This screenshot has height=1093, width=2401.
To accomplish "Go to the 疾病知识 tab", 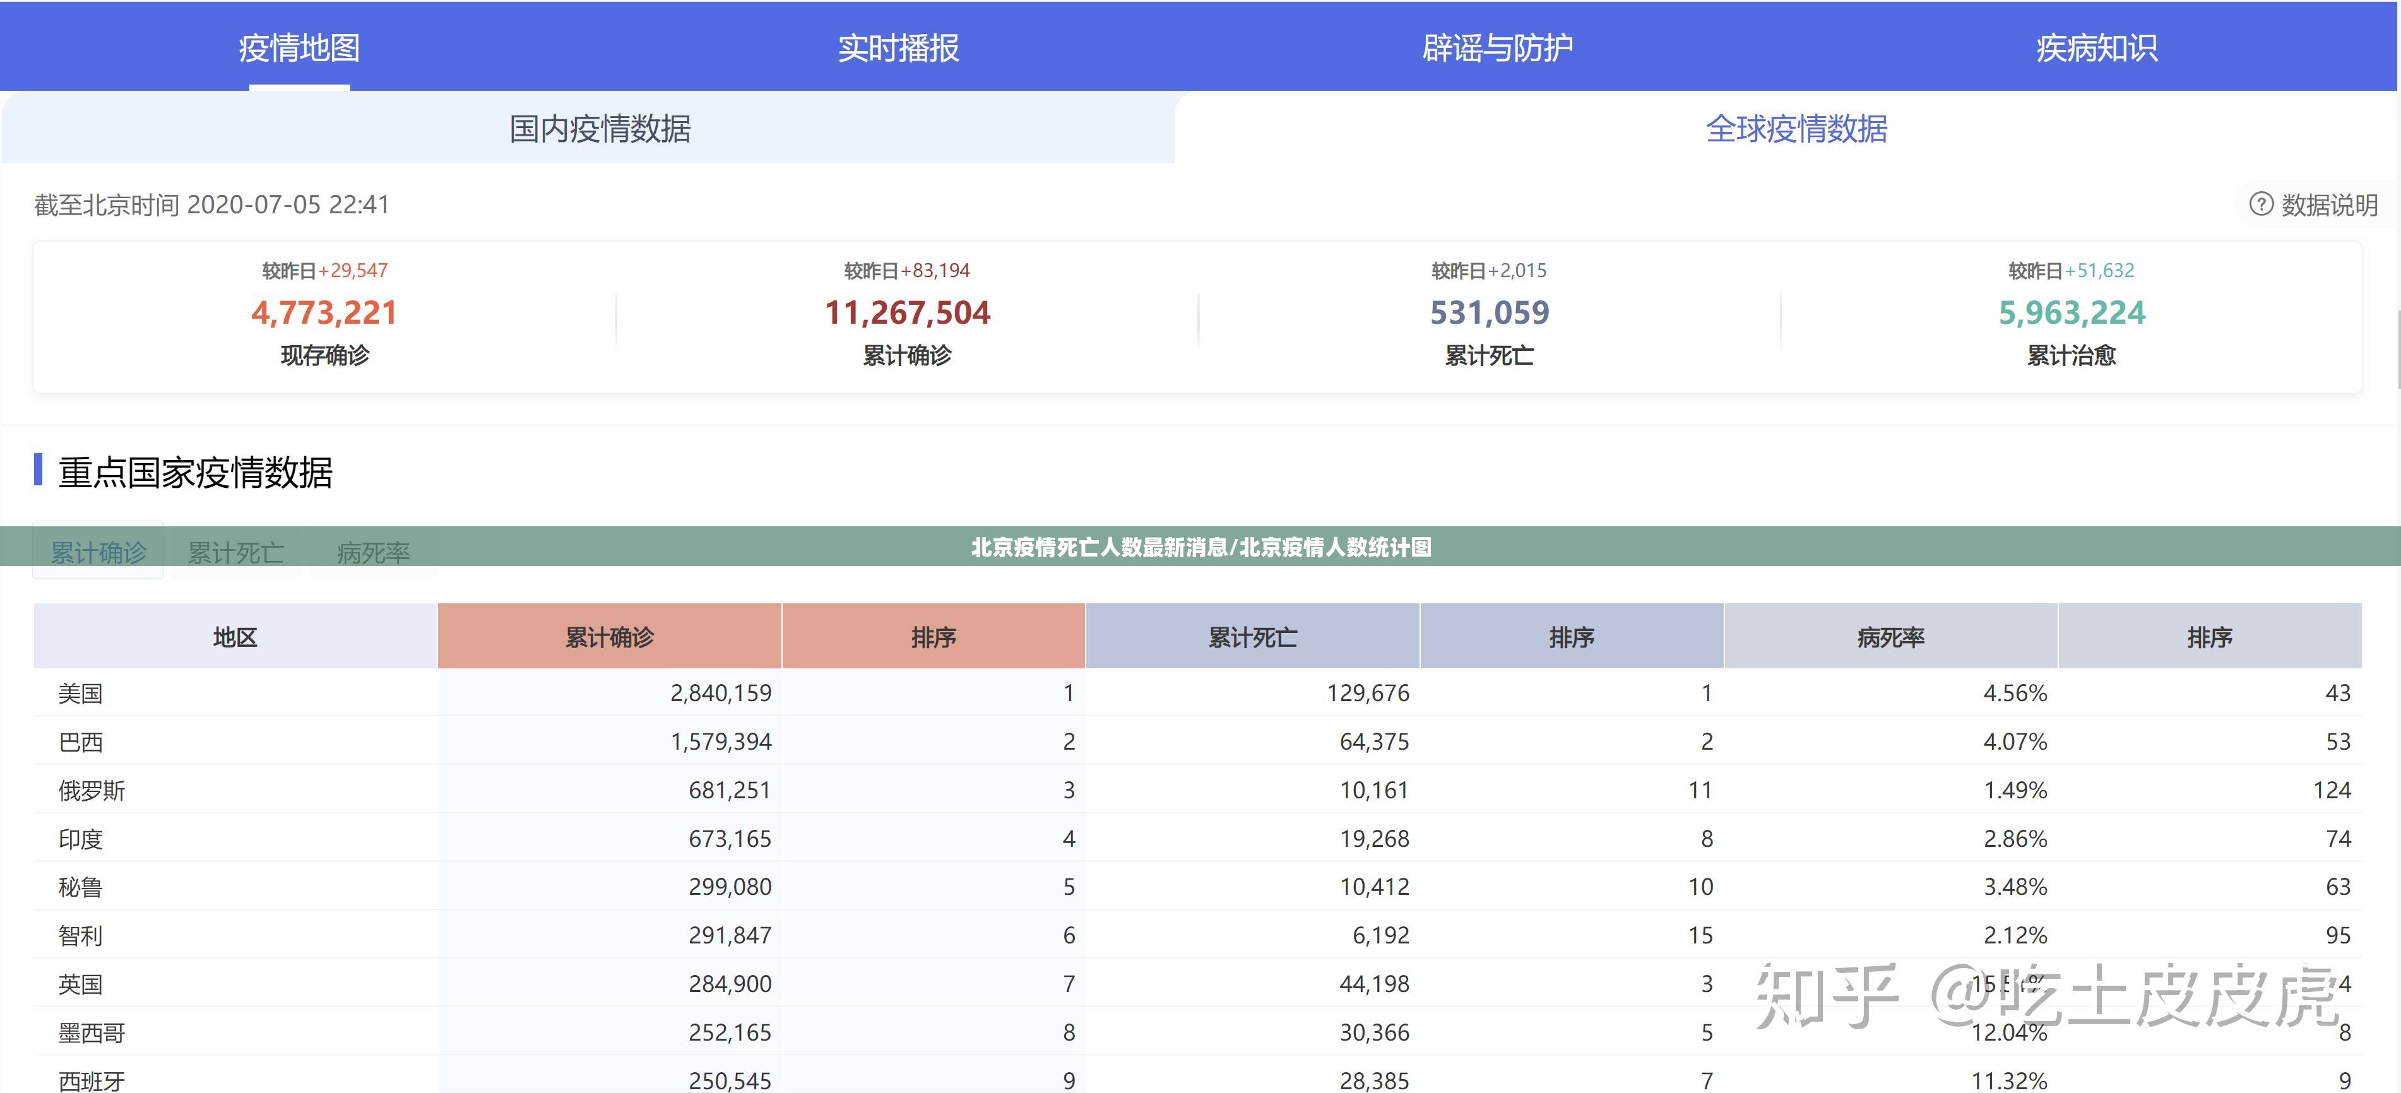I will [2097, 47].
